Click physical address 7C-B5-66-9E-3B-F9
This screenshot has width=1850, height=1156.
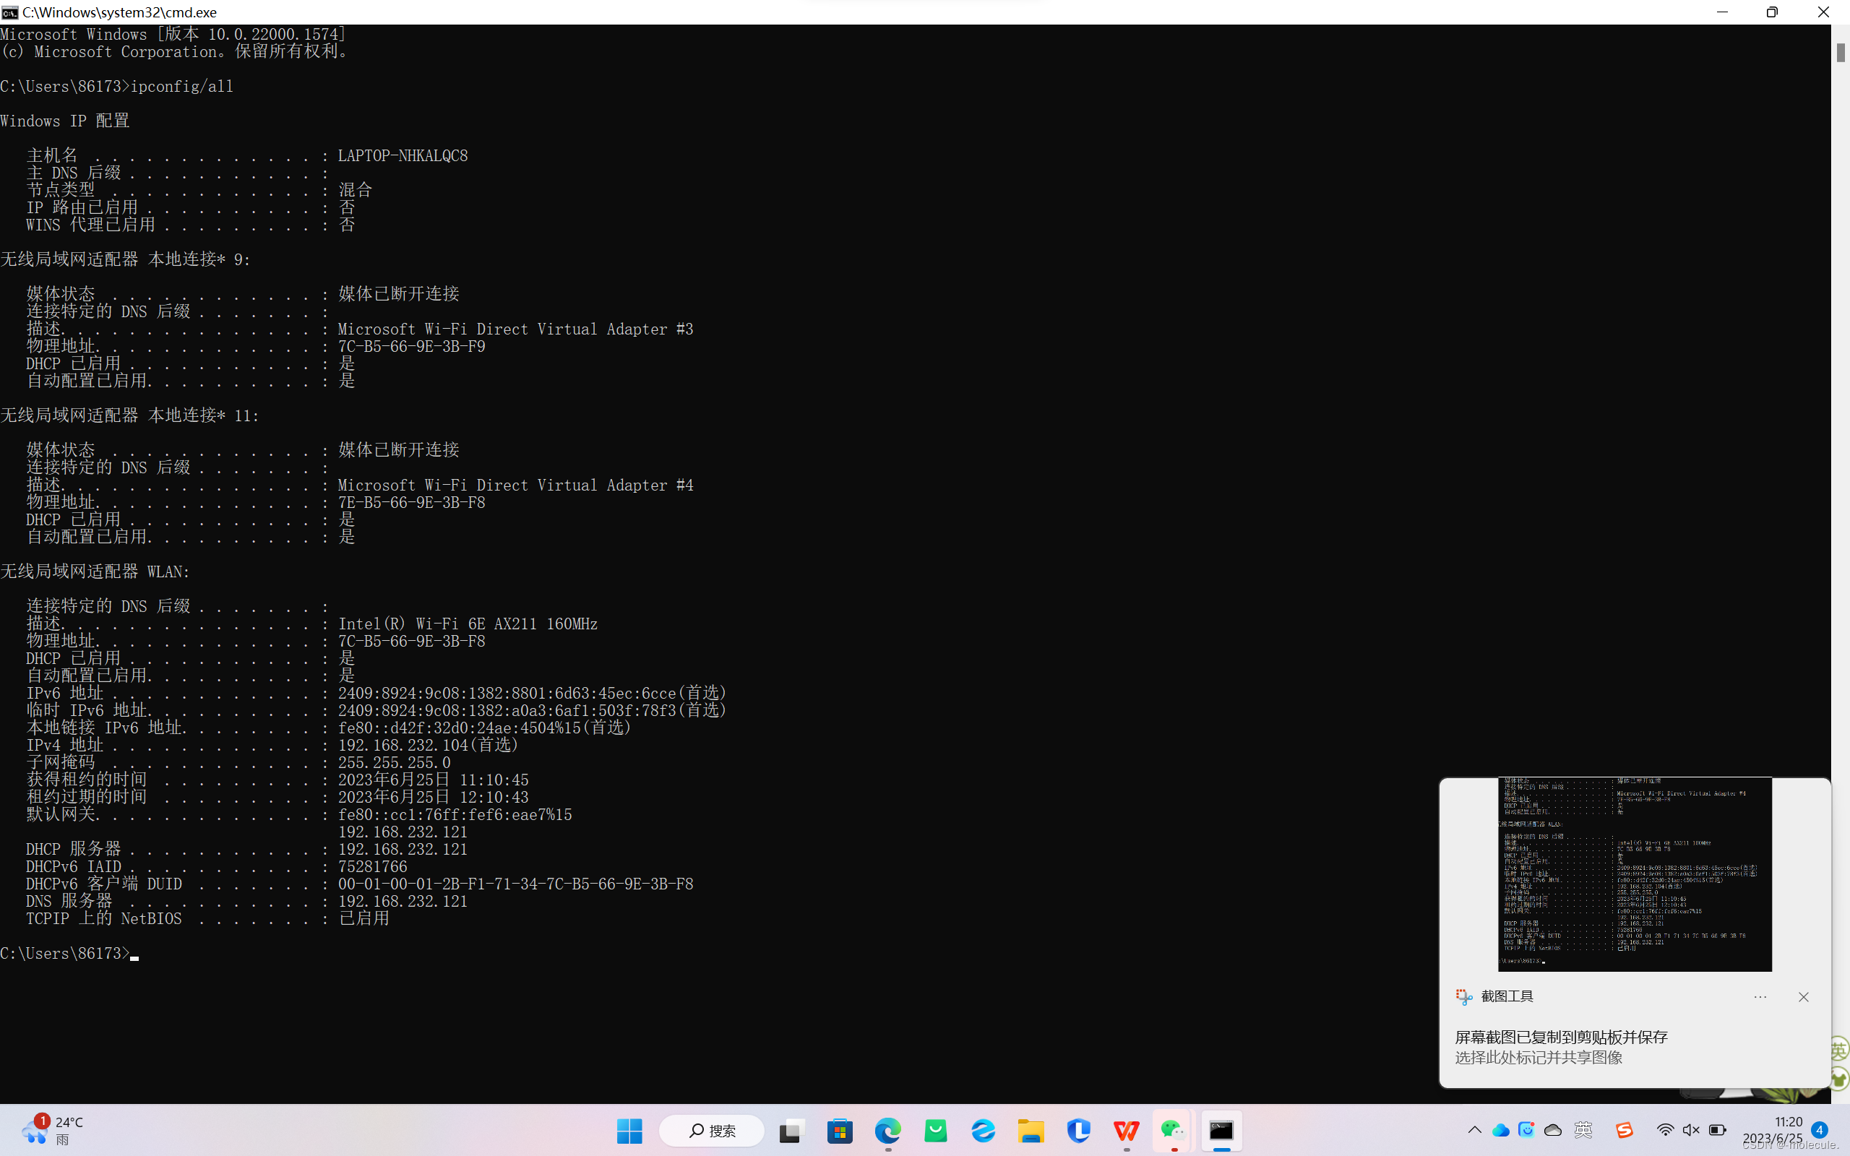click(x=412, y=346)
